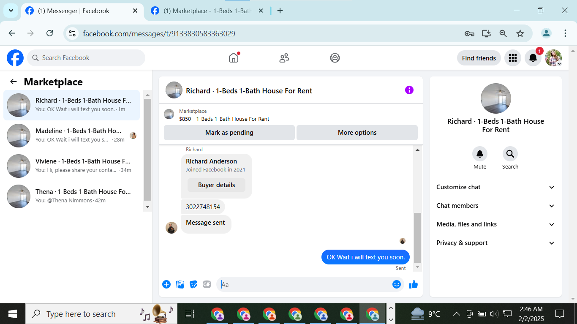Click the browser address bar URL

pyautogui.click(x=159, y=33)
